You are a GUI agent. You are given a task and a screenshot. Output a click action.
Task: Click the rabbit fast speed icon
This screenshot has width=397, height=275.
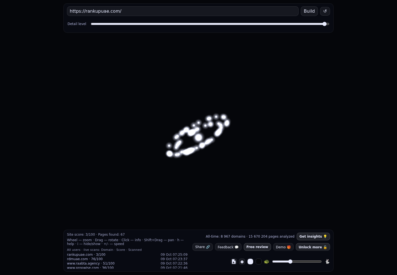coord(327,262)
